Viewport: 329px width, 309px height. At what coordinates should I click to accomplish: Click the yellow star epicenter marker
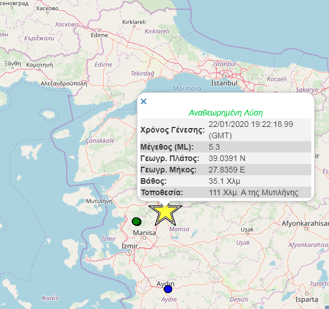pyautogui.click(x=165, y=213)
